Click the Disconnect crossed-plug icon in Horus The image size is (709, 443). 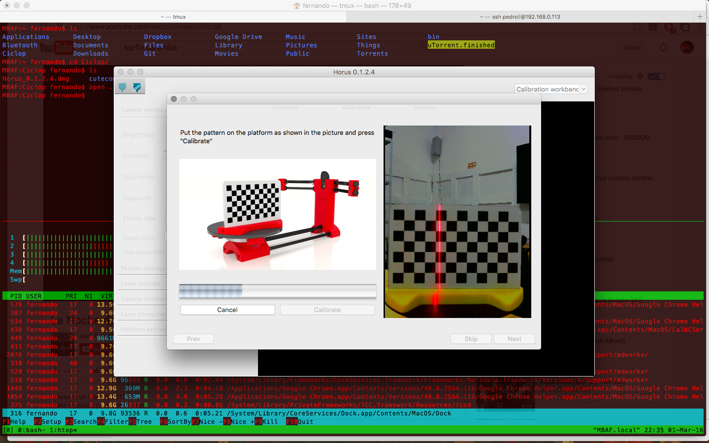[137, 87]
